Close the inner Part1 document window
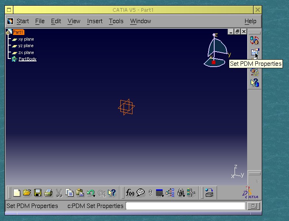This screenshot has height=221, width=289. (x=244, y=32)
